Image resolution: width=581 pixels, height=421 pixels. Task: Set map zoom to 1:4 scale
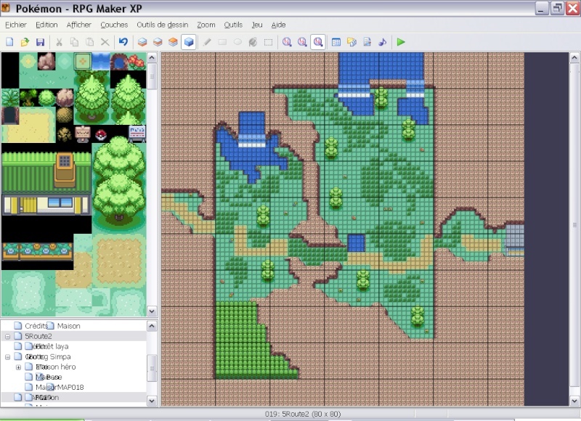coord(318,42)
